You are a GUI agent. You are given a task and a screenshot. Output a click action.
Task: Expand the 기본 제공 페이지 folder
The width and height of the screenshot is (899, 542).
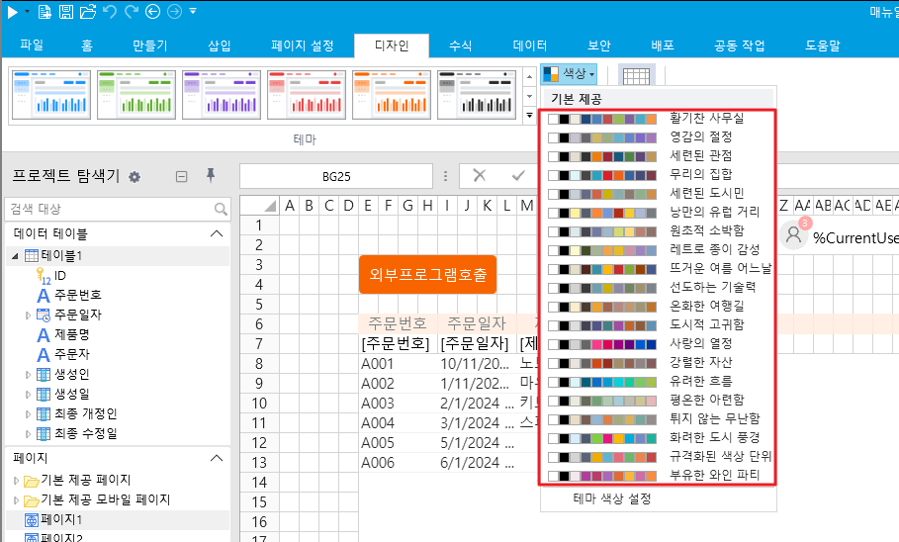(16, 480)
